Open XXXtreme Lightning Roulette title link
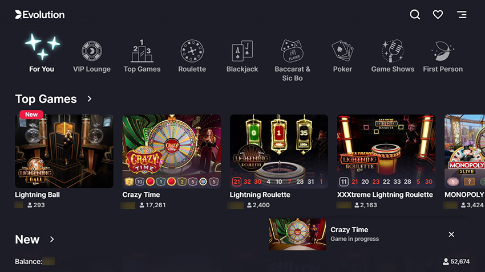Viewport: 485px width, 272px height. point(385,195)
